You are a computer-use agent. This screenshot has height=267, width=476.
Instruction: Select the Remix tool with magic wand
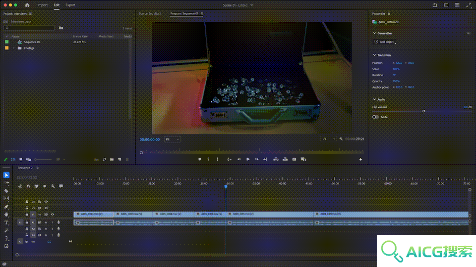point(6,230)
